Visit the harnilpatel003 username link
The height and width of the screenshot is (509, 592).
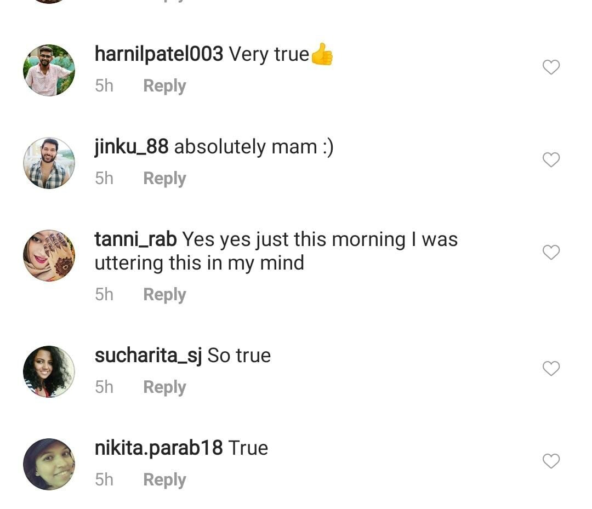[158, 54]
